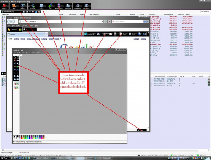Pick the red color in Paint palette
The height and width of the screenshot is (160, 211).
(x=22, y=138)
